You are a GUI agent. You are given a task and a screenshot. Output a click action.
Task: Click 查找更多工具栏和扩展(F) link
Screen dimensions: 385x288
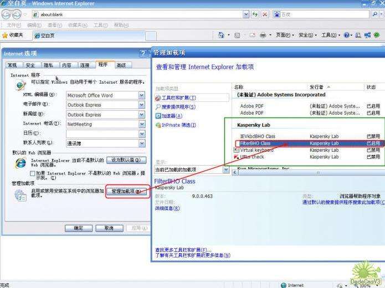click(183, 250)
